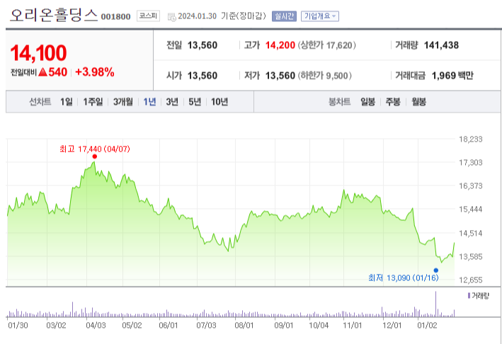The height and width of the screenshot is (344, 502).
Task: Click the 상한가 17,620 text
Action: coord(327,45)
